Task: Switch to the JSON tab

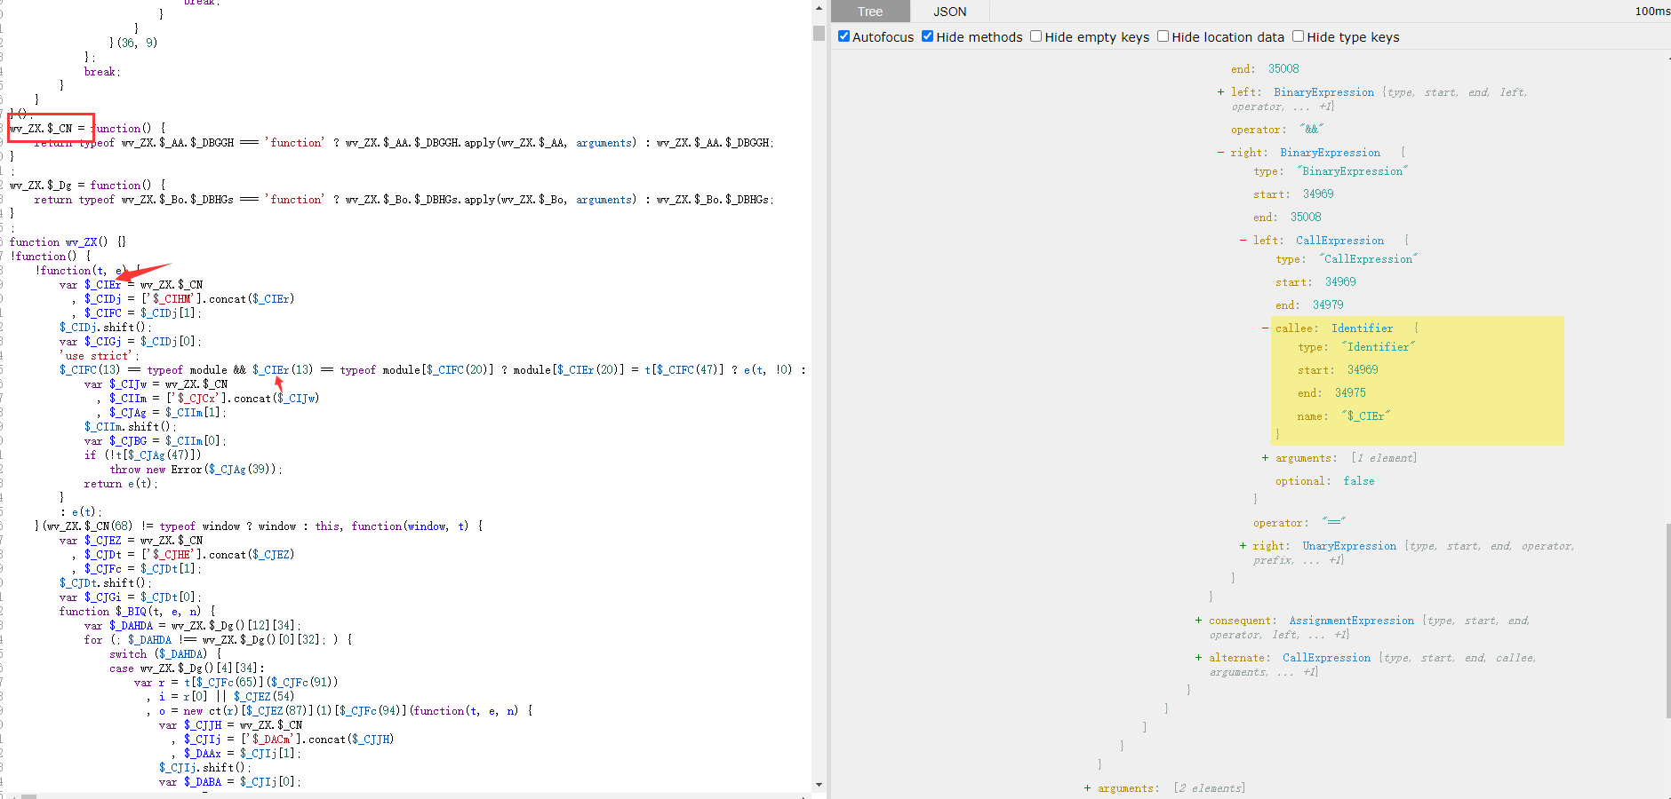Action: (949, 12)
